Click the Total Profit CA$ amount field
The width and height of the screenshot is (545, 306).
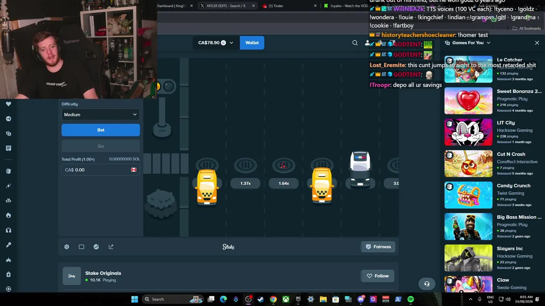tap(100, 170)
